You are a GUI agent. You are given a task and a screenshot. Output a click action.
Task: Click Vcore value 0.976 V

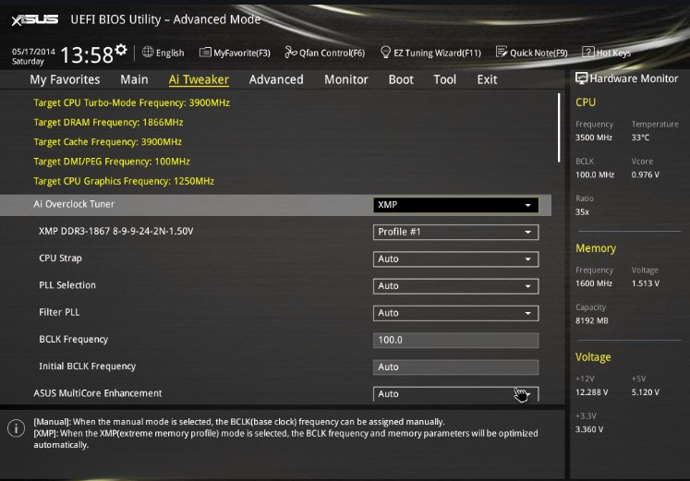coord(646,174)
